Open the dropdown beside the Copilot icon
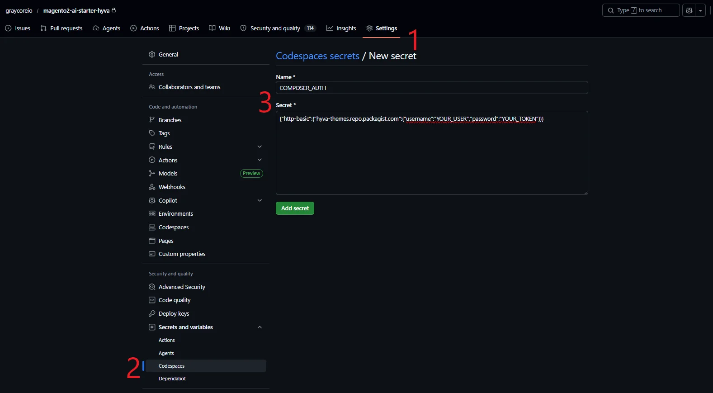 (700, 10)
